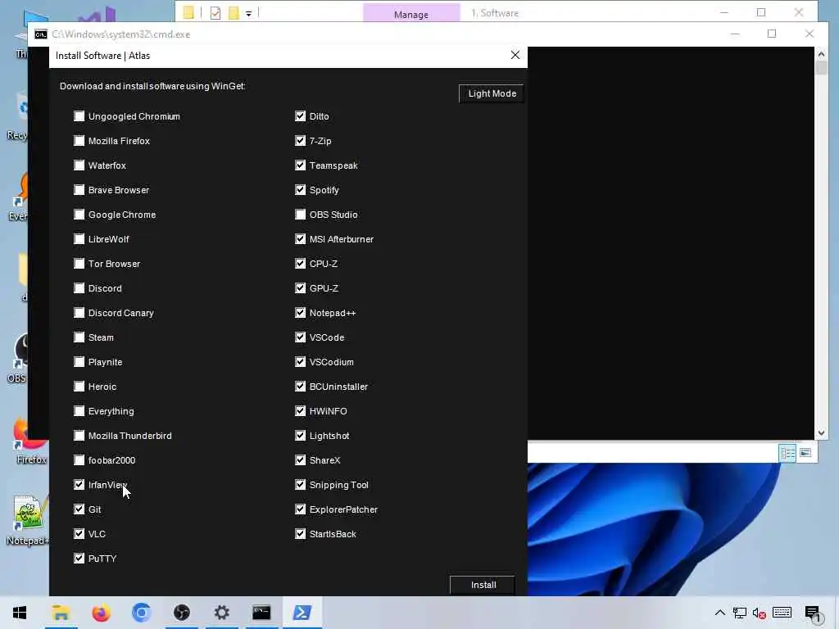
Task: Switch to the Command Prompt taskbar icon
Action: [261, 613]
